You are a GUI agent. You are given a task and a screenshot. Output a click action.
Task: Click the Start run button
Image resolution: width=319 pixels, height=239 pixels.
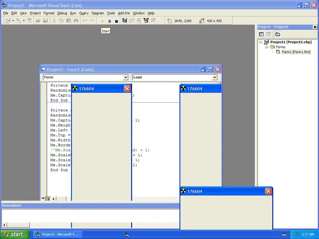[x=102, y=21]
